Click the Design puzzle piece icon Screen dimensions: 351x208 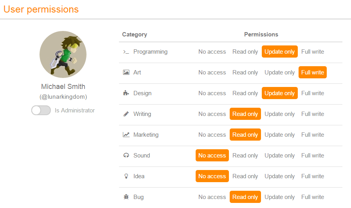(x=126, y=93)
